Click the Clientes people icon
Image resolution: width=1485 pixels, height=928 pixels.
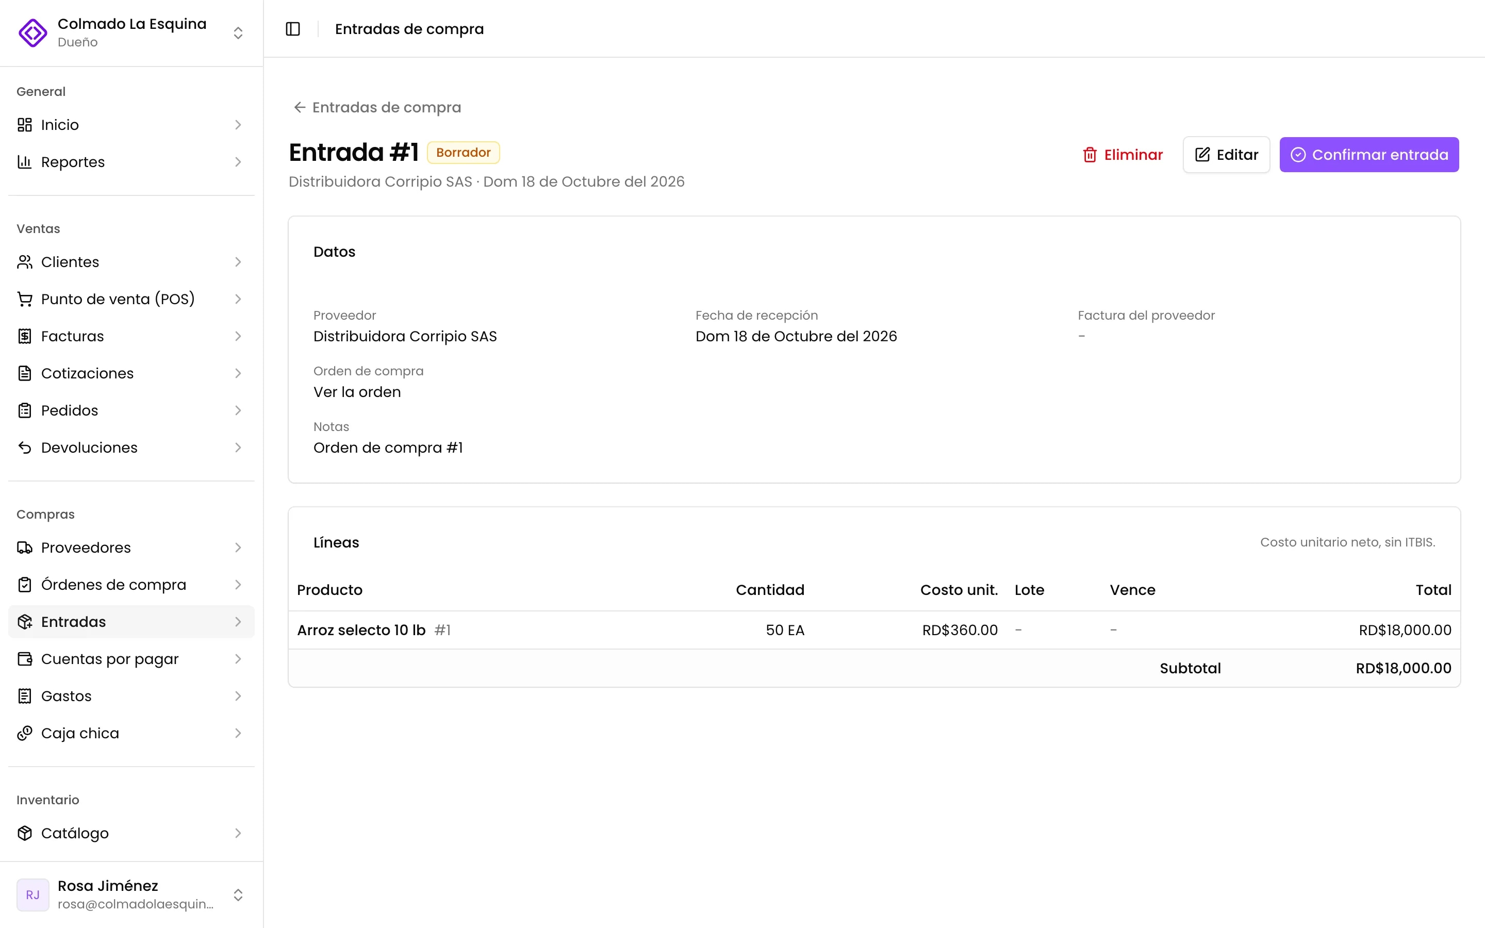25,262
